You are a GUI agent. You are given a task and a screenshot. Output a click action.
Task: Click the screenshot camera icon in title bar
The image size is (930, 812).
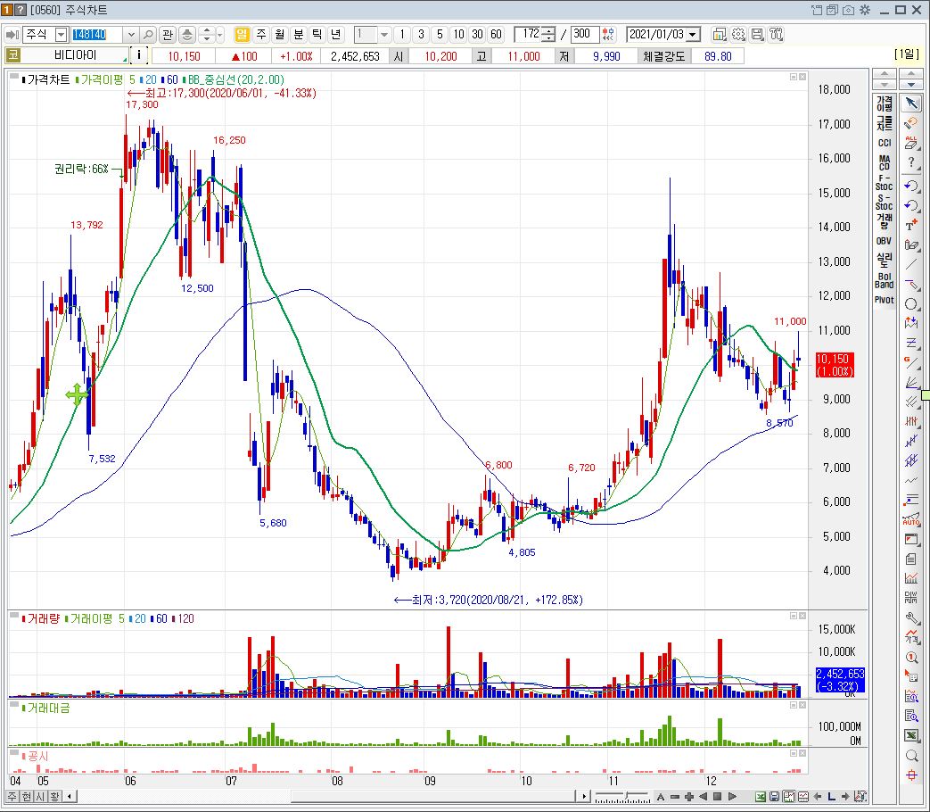[849, 10]
